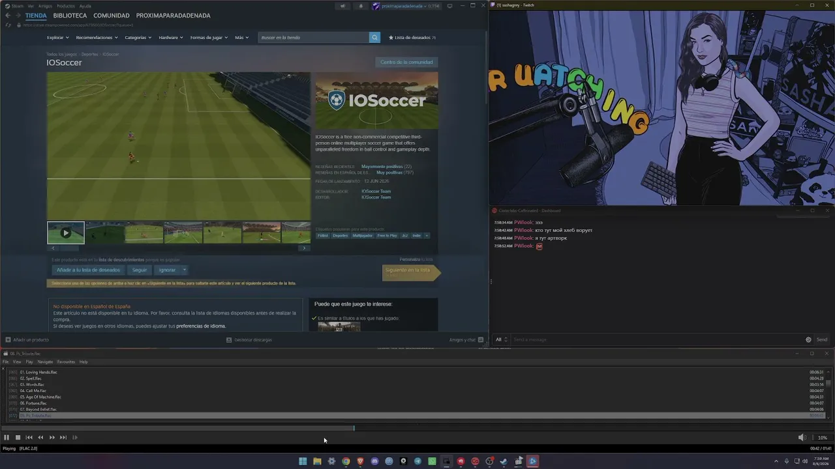Expand the wishlist options arrow beside Ignorar
The height and width of the screenshot is (469, 835).
tap(184, 270)
